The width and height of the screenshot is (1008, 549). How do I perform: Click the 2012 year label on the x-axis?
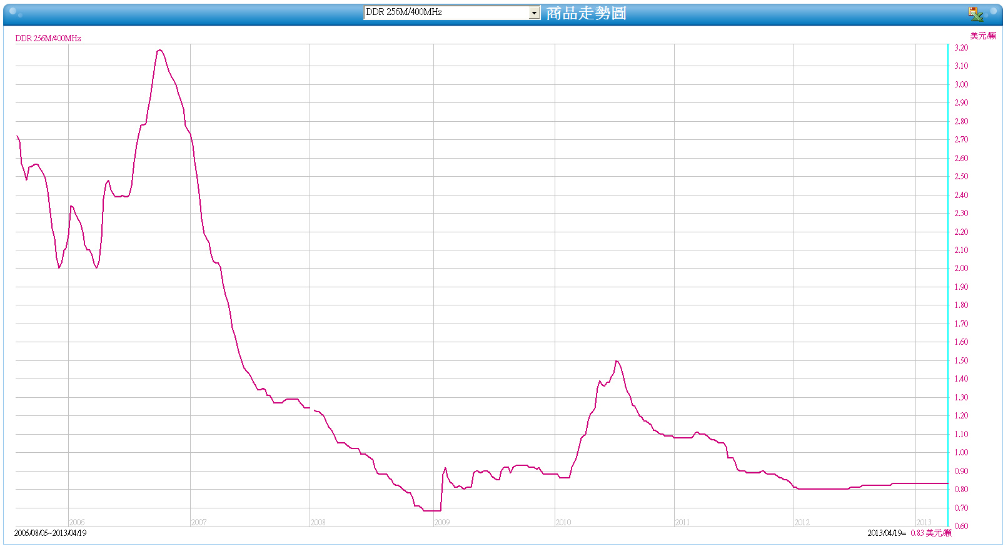pos(802,522)
